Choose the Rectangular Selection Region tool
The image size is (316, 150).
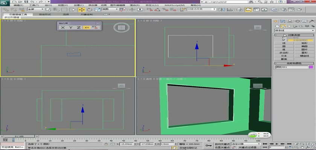click(64, 9)
